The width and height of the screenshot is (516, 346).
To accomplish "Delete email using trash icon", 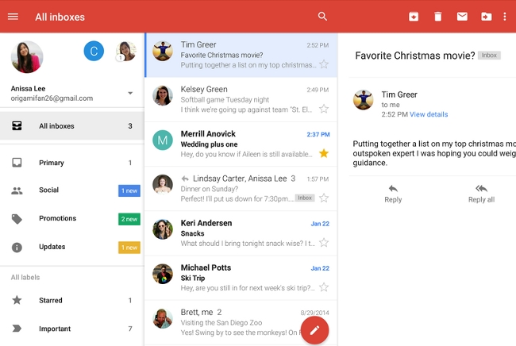I will pos(437,17).
